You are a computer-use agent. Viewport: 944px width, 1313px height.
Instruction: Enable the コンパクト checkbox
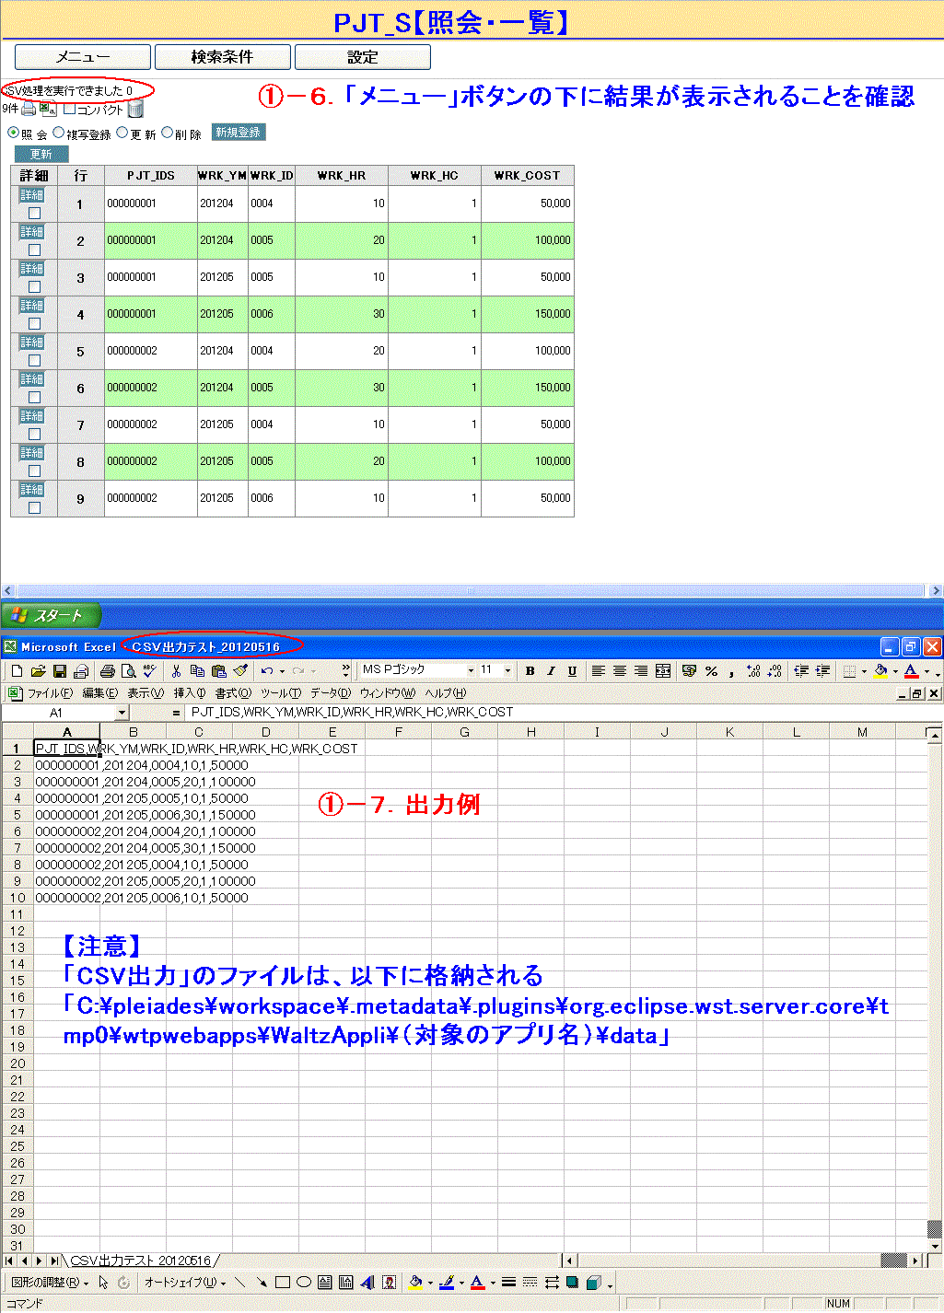pos(69,110)
